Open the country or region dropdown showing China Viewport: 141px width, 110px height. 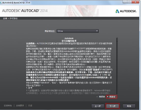point(77,31)
